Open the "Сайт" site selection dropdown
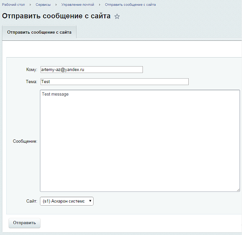 [x=67, y=201]
